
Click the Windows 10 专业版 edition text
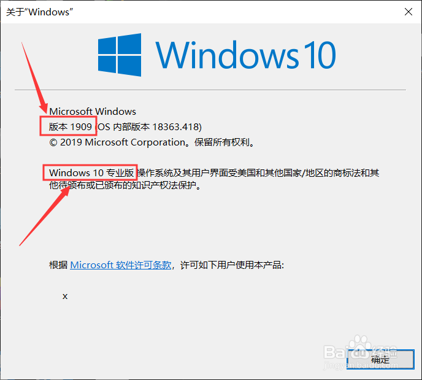point(91,173)
